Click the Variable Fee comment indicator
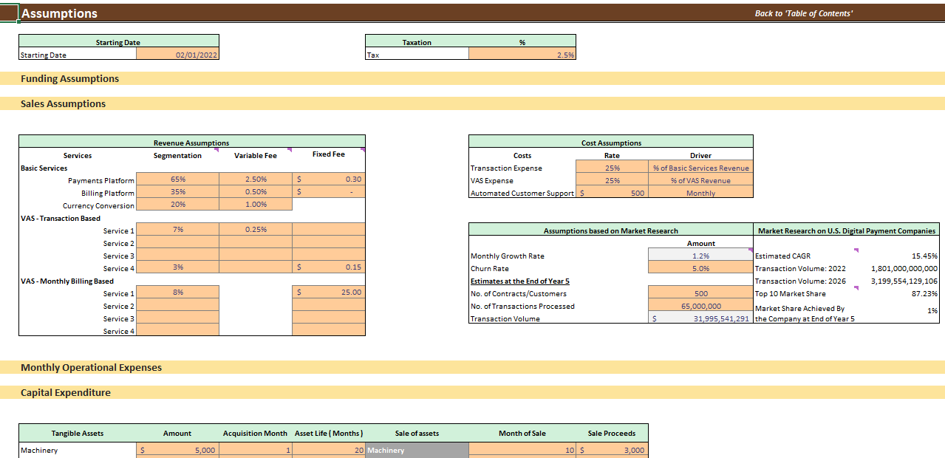Screen dimensions: 945x458 (x=290, y=149)
